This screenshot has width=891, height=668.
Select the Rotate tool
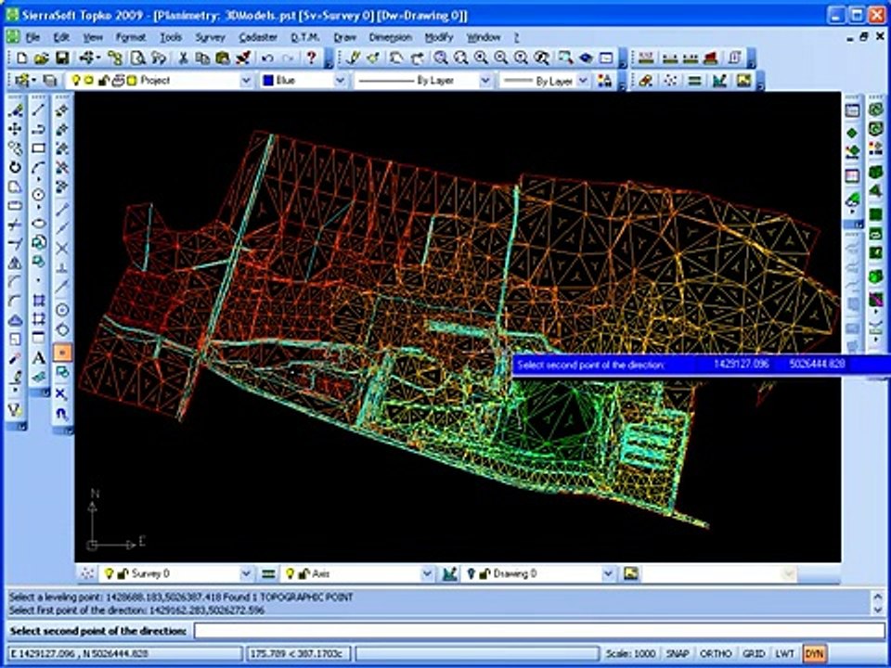(16, 168)
